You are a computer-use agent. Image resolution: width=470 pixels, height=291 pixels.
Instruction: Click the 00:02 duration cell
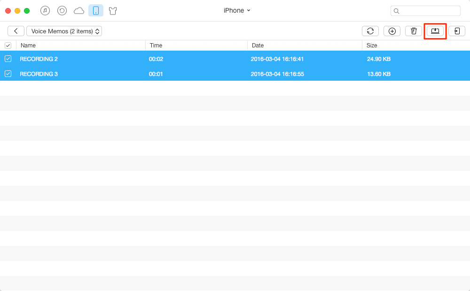pyautogui.click(x=156, y=59)
